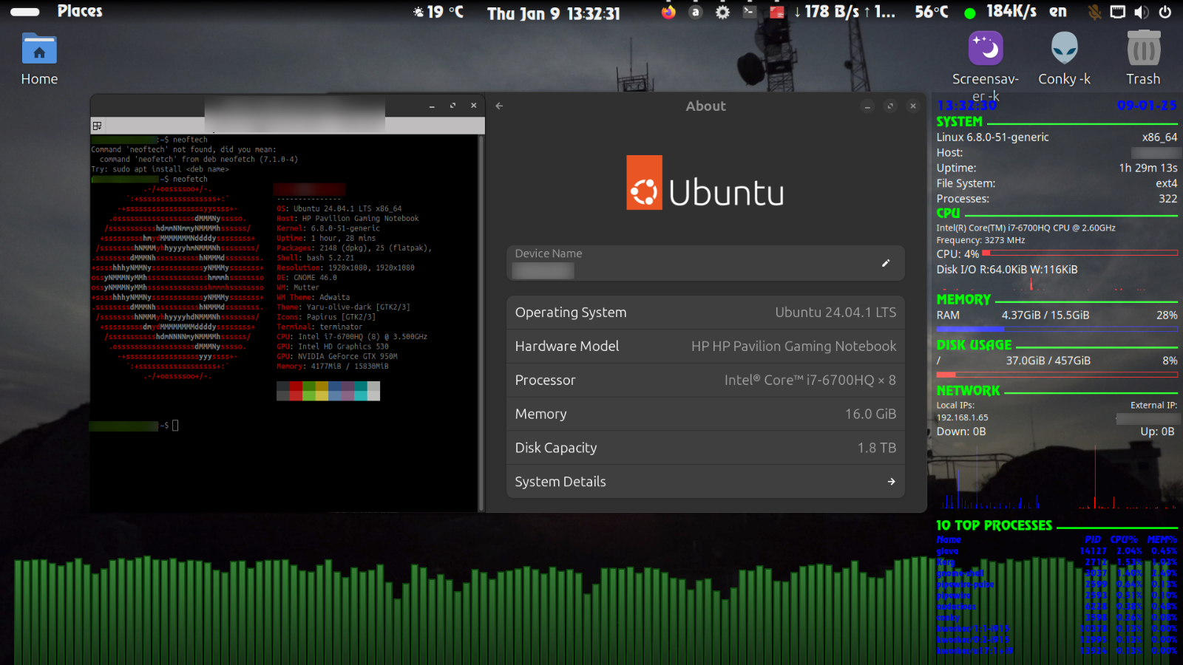Screen dimensions: 1183x665
Task: Maximize the terminator terminal window
Action: [x=452, y=106]
